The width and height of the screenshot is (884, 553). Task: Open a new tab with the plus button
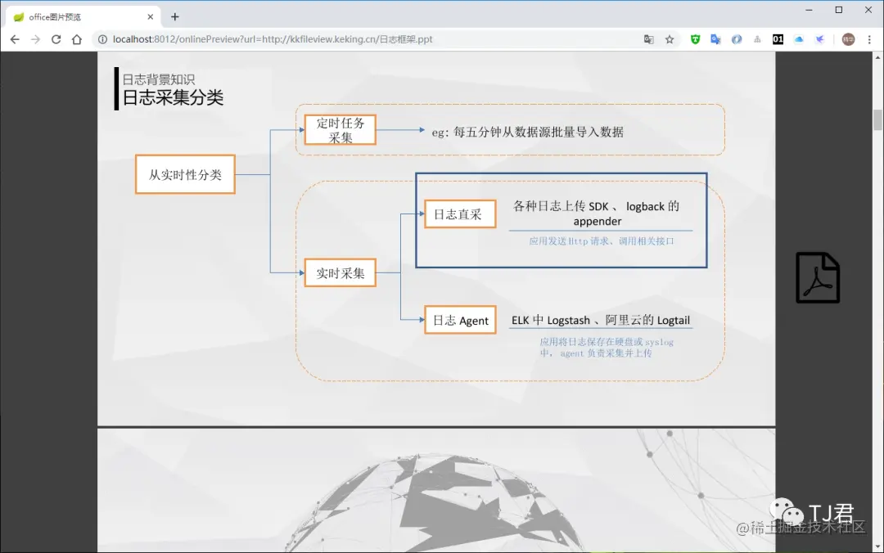point(175,16)
